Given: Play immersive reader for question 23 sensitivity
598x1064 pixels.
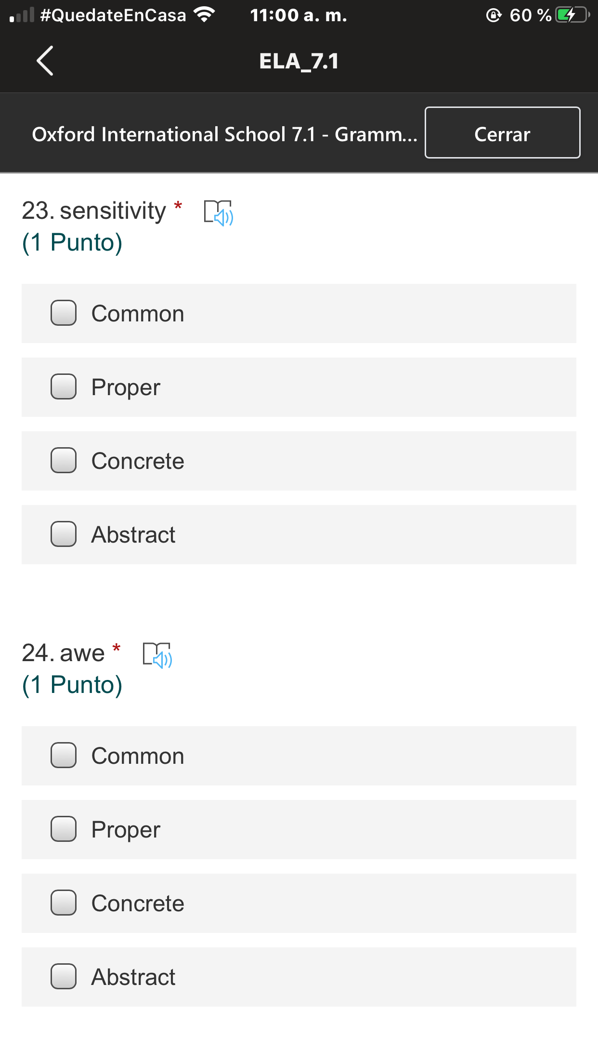Looking at the screenshot, I should [218, 213].
